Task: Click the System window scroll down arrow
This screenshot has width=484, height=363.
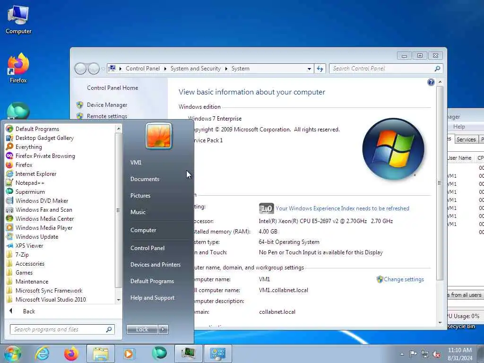Action: pyautogui.click(x=440, y=322)
